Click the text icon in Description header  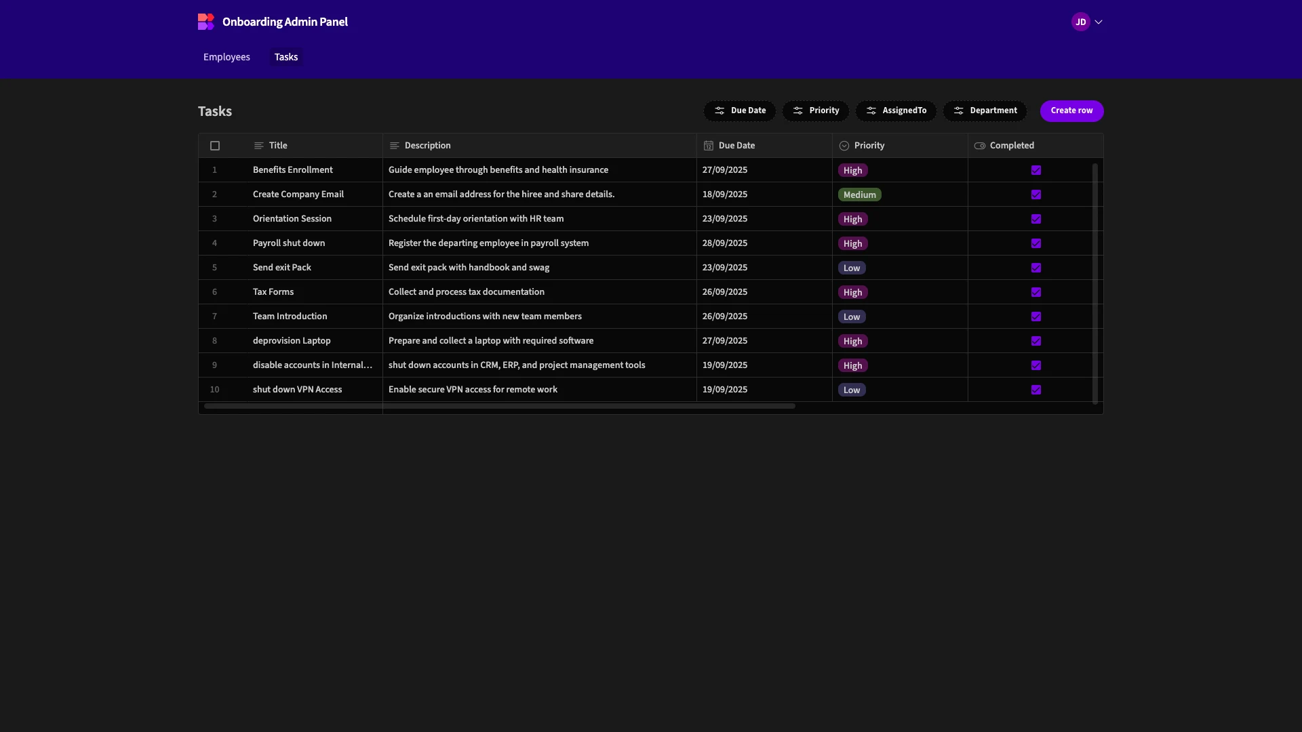click(395, 146)
